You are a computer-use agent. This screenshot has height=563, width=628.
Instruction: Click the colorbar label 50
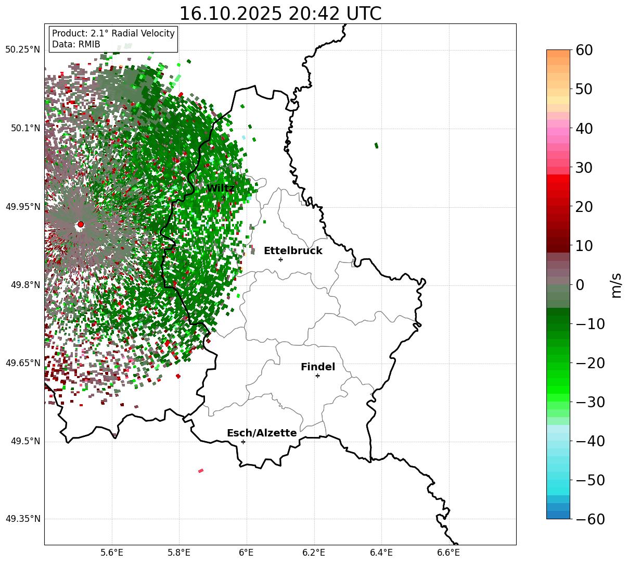coord(584,89)
